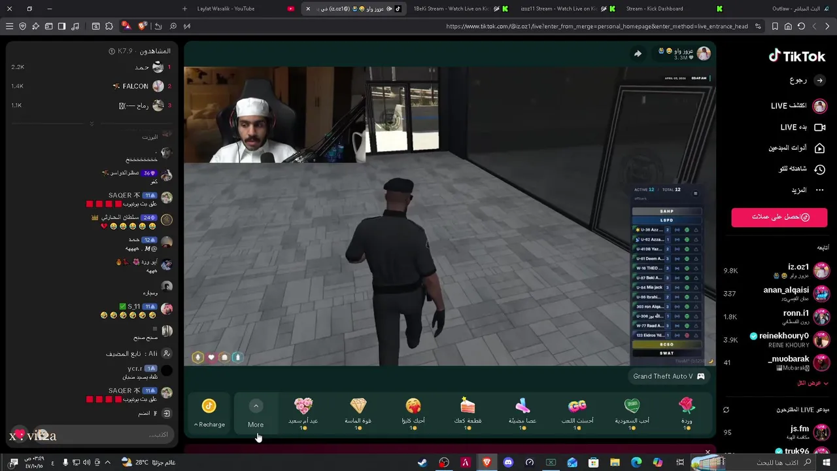Screen dimensions: 837x471
Task: Click the Recharge coin button
Action: [209, 413]
